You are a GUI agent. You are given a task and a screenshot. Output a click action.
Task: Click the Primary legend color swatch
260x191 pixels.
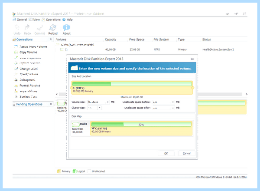[59, 171]
